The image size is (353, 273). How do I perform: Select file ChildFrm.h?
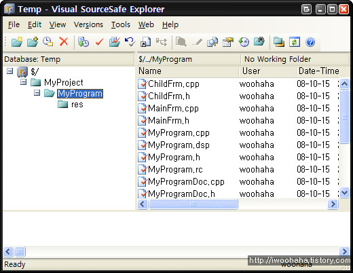pos(169,96)
